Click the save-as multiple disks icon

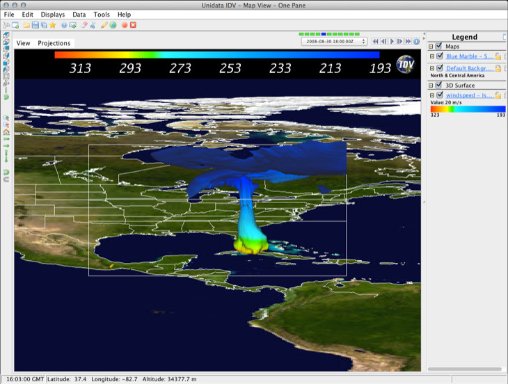pyautogui.click(x=44, y=25)
